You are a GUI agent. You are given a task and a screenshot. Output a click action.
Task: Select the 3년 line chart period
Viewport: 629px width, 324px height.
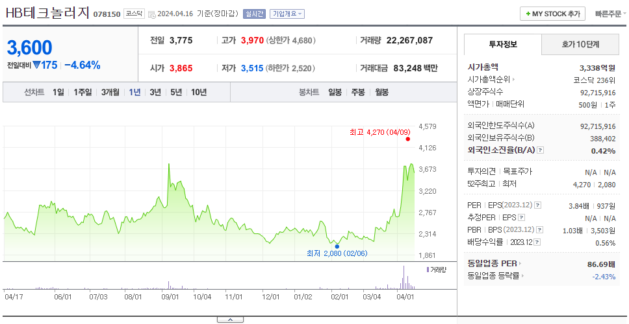pos(155,93)
